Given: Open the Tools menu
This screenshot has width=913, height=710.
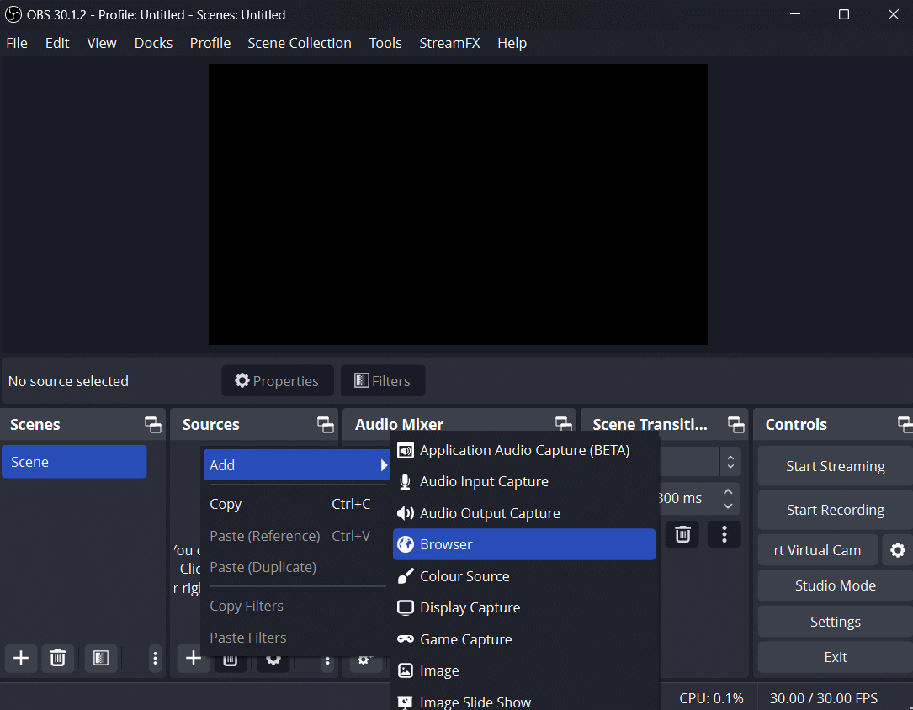Looking at the screenshot, I should (385, 43).
